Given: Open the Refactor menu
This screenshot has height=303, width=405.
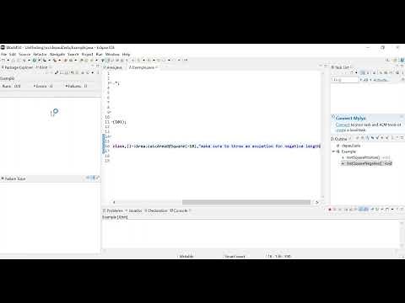Looking at the screenshot, I should coord(40,55).
